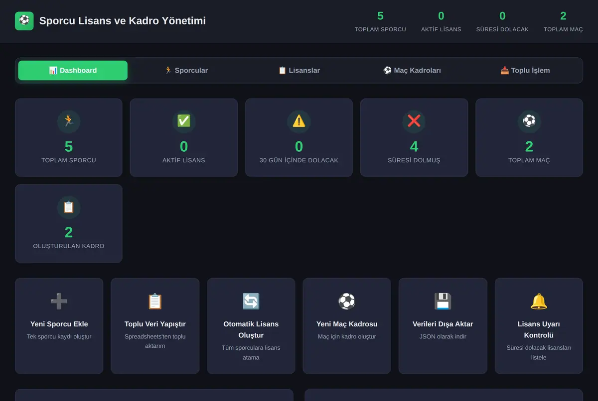Click the Toplam Sporcu label in the header
The height and width of the screenshot is (401, 598).
pyautogui.click(x=380, y=29)
